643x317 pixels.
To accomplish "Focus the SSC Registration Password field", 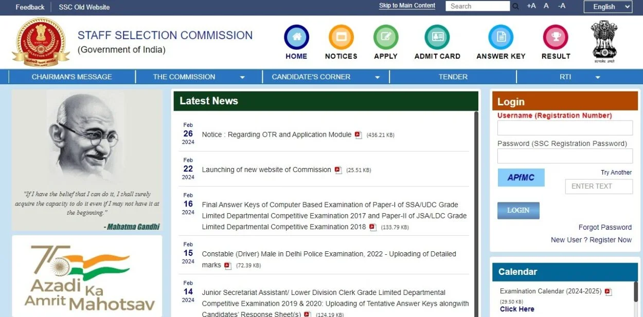I will pos(565,156).
